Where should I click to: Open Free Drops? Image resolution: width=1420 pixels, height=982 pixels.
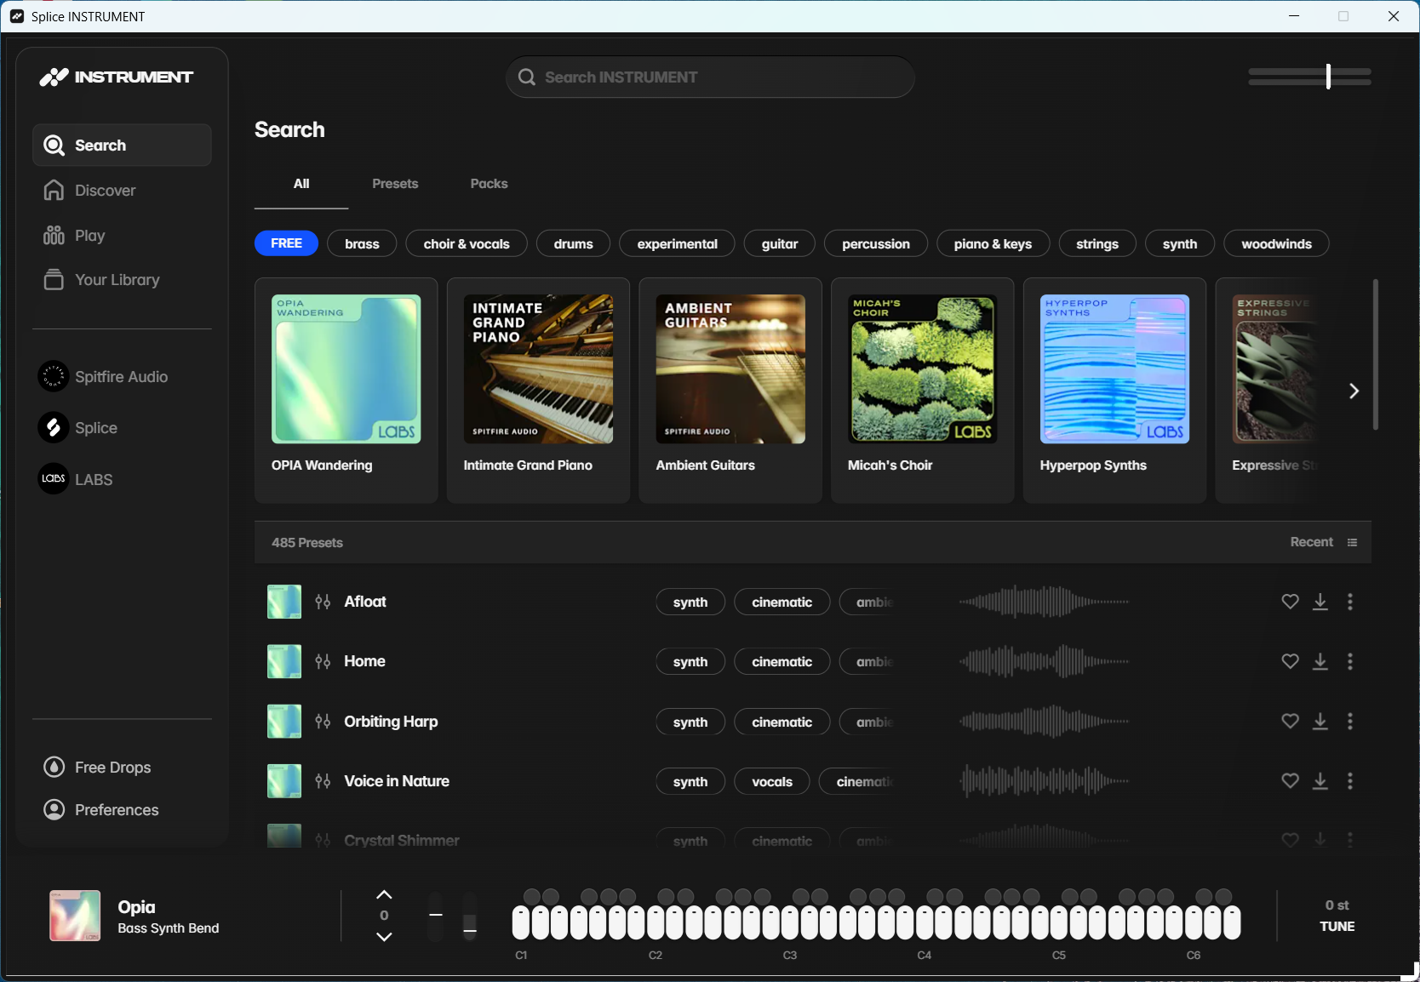pos(97,768)
